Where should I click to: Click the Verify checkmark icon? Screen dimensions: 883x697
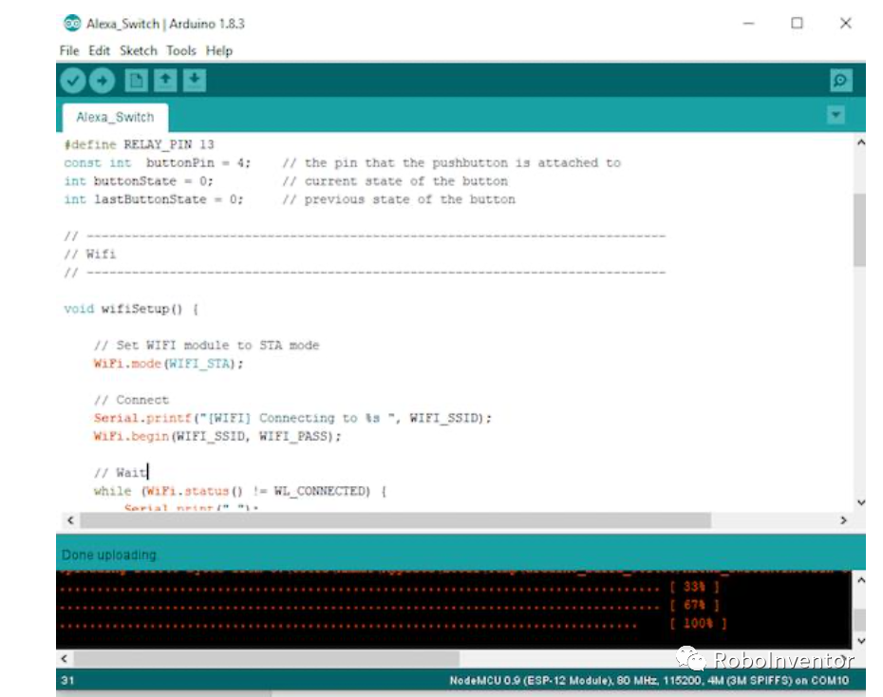[72, 80]
